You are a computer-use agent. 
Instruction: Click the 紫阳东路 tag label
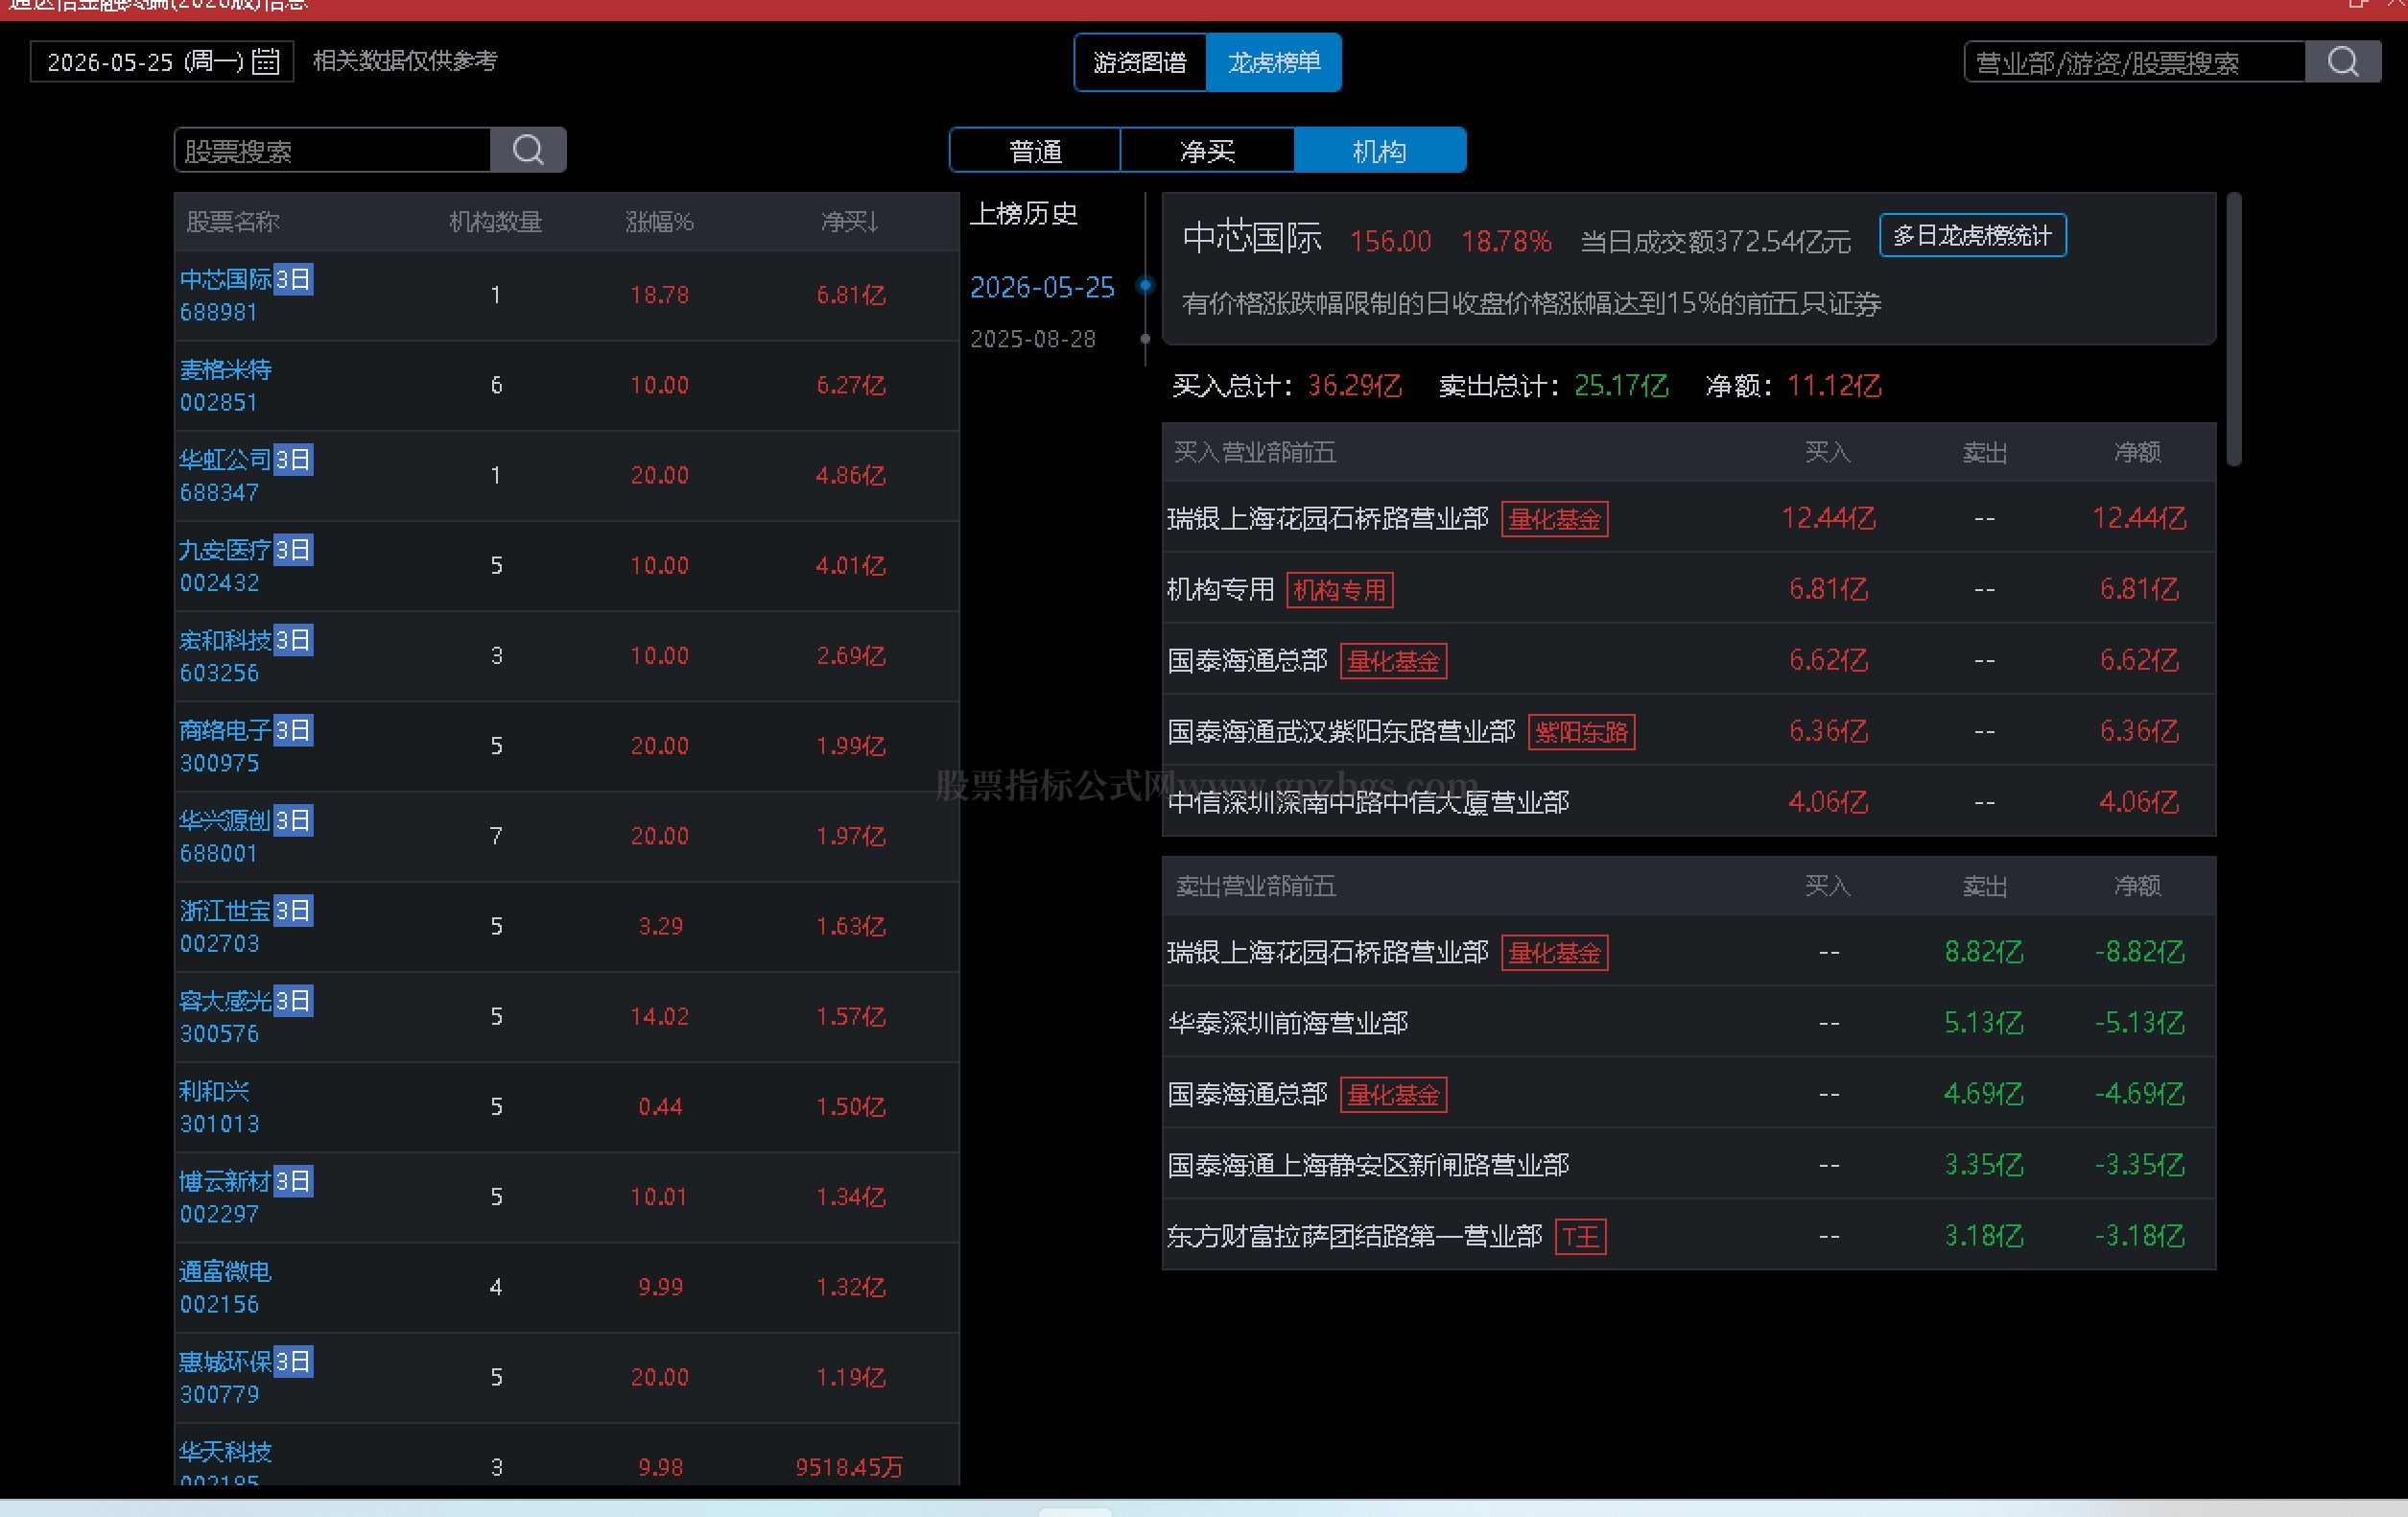pyautogui.click(x=1581, y=732)
